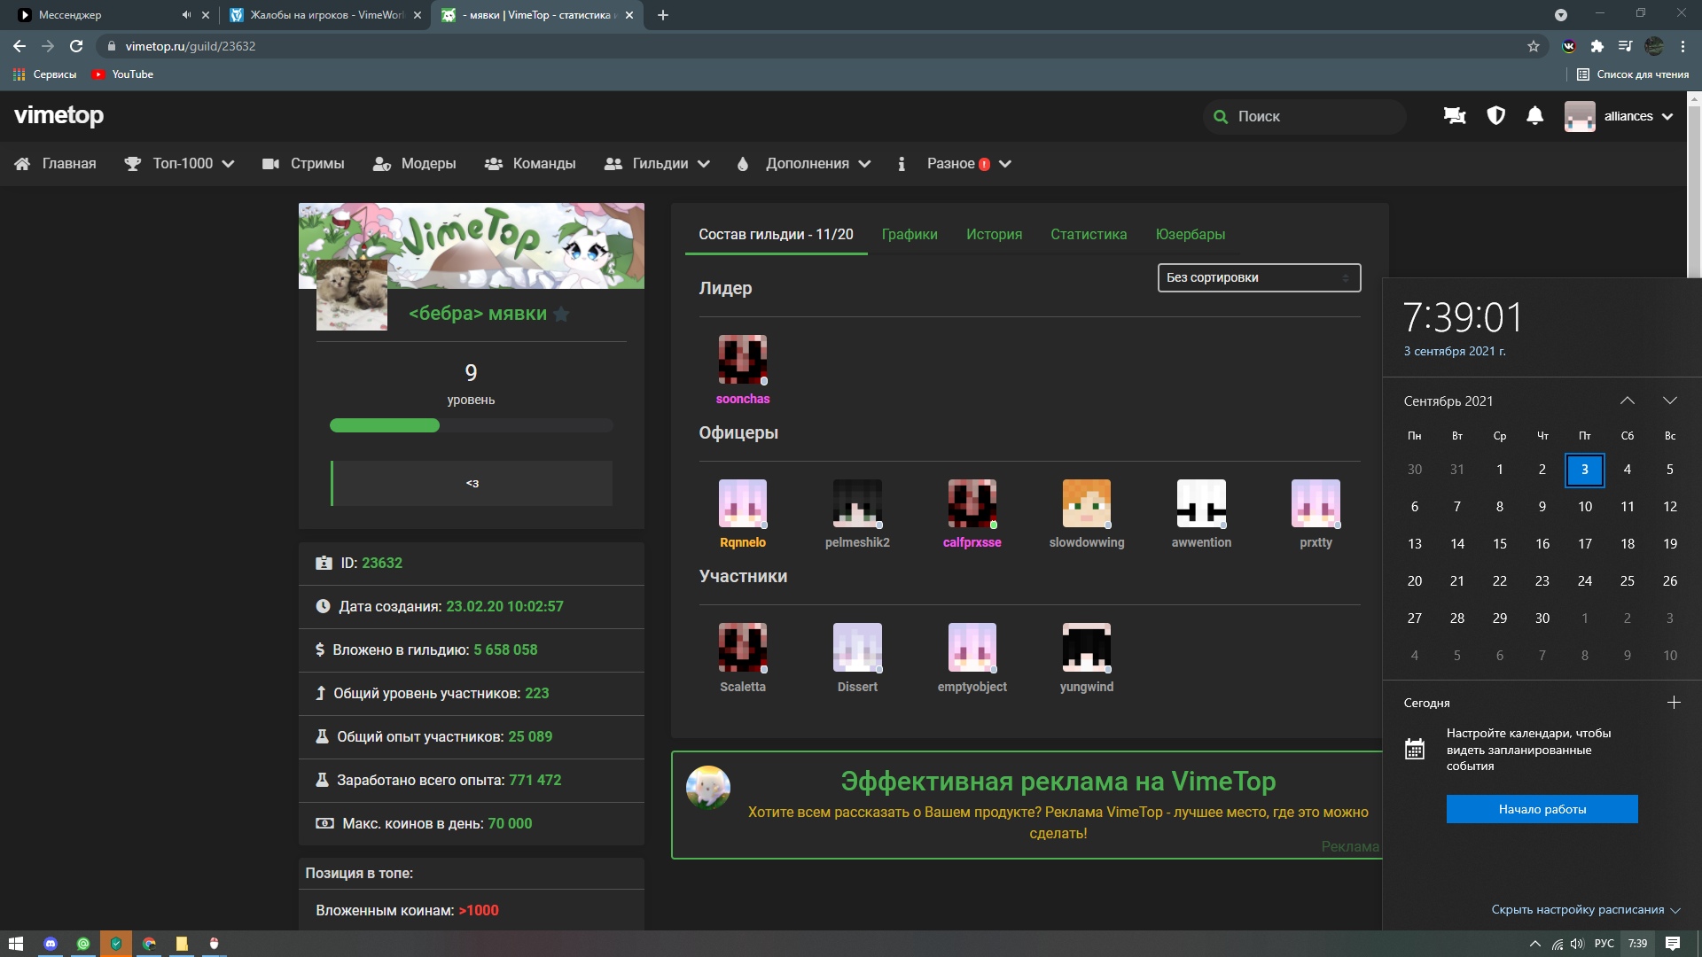Mute the Мессенджер tab audio icon

186,15
